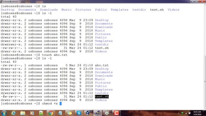Click Documents in the top ls row

[x=27, y=10]
